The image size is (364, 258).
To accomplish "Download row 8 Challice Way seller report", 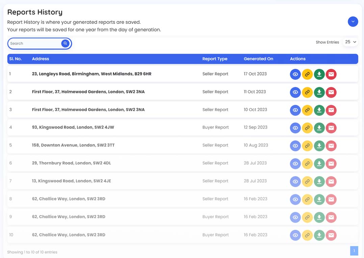I will coord(319,200).
